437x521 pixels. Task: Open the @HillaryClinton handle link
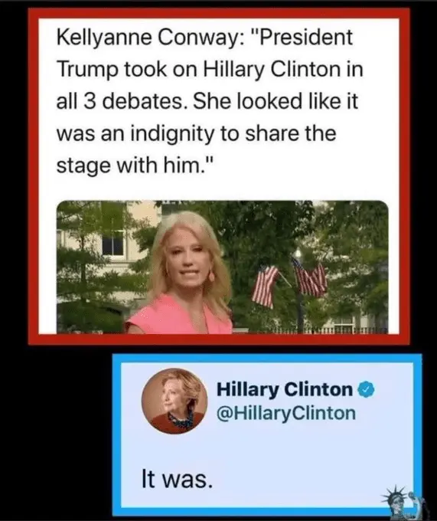[x=286, y=413]
